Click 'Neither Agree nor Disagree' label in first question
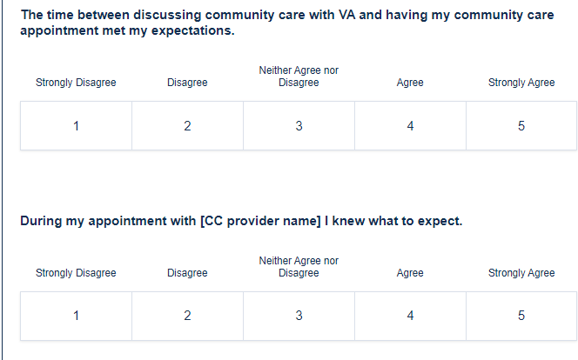The height and width of the screenshot is (360, 578). 299,77
